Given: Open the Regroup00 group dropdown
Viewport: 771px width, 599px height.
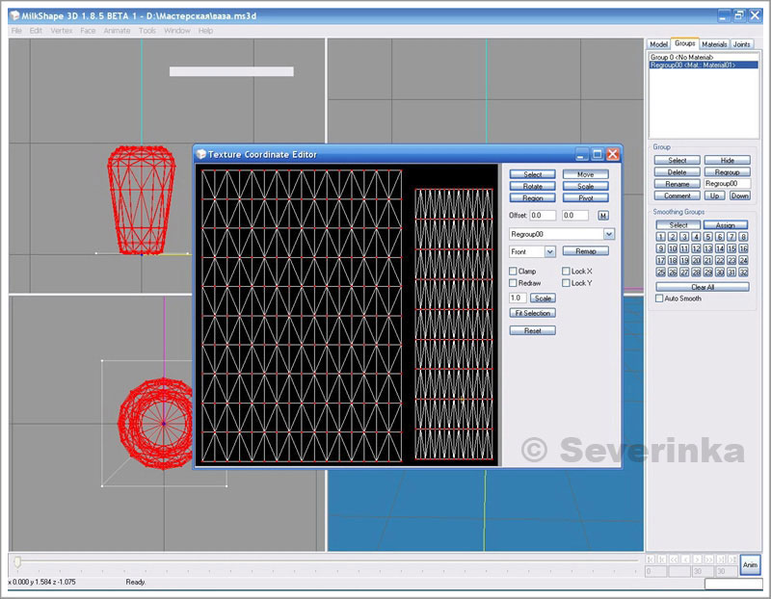Looking at the screenshot, I should click(608, 234).
